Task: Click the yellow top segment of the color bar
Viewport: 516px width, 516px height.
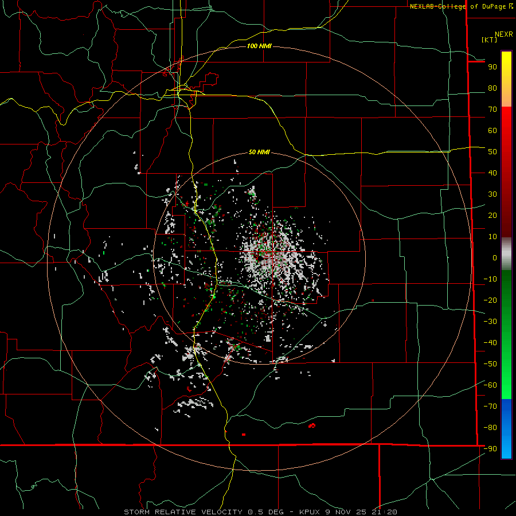Action: (x=506, y=79)
